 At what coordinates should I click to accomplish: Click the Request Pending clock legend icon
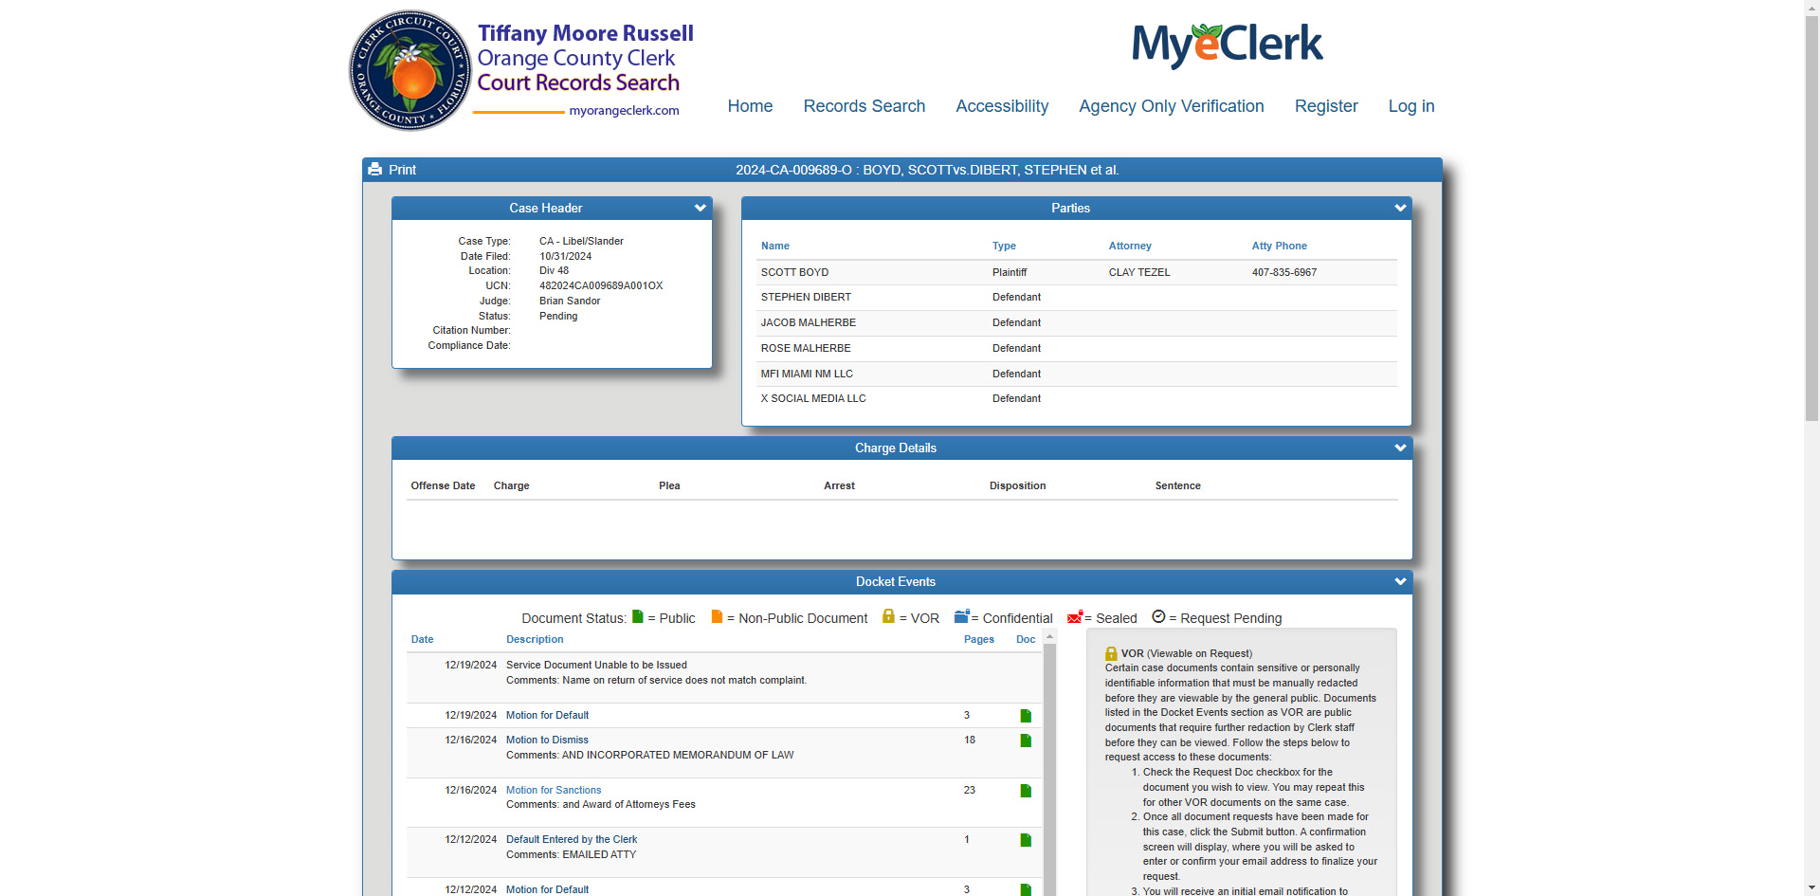(1158, 616)
